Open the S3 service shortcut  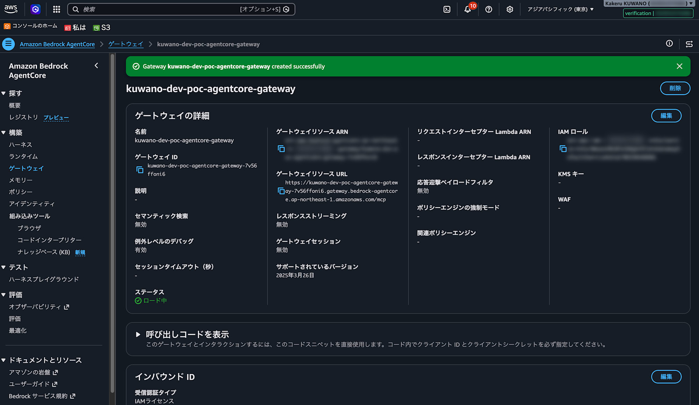(x=102, y=28)
